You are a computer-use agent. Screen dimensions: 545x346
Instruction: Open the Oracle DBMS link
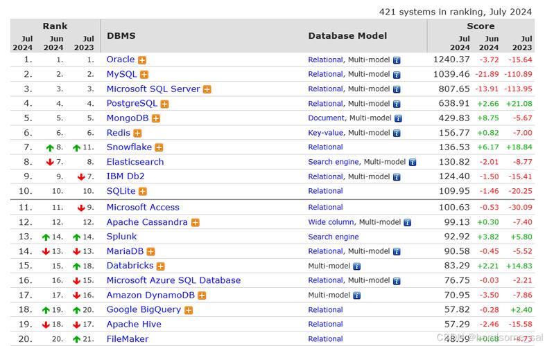click(x=121, y=60)
